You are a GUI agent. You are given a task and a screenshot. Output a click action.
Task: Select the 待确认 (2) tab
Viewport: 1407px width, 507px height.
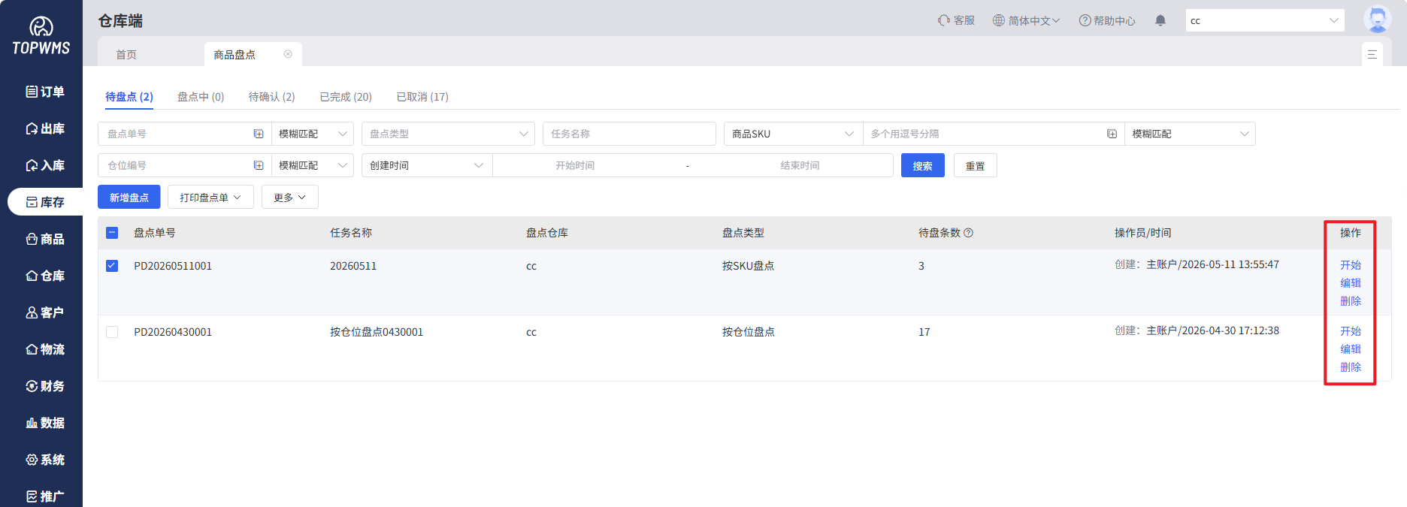pyautogui.click(x=272, y=97)
